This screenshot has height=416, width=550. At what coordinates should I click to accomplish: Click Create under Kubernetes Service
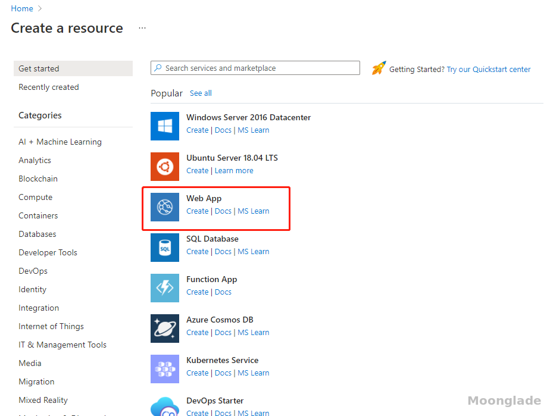(197, 373)
